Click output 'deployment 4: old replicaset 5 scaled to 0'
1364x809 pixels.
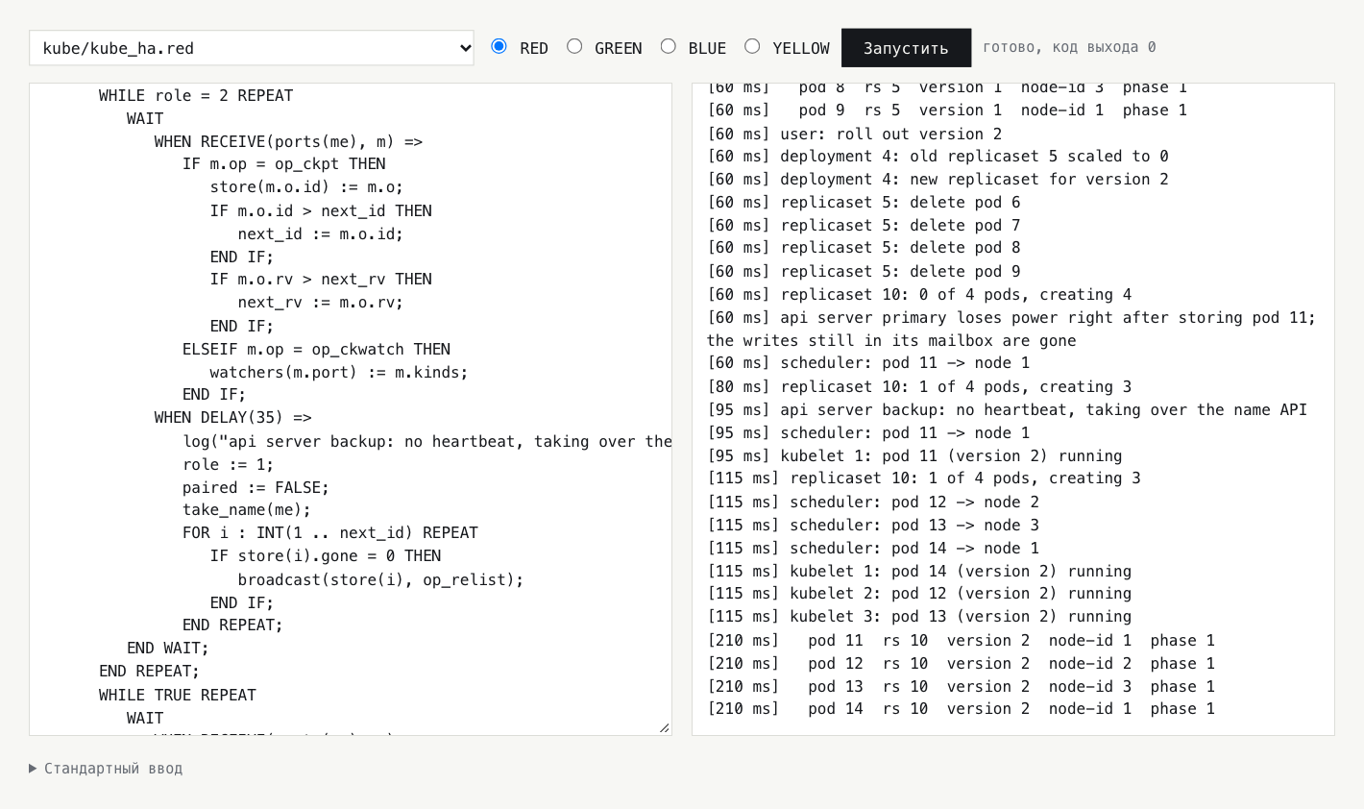click(938, 157)
